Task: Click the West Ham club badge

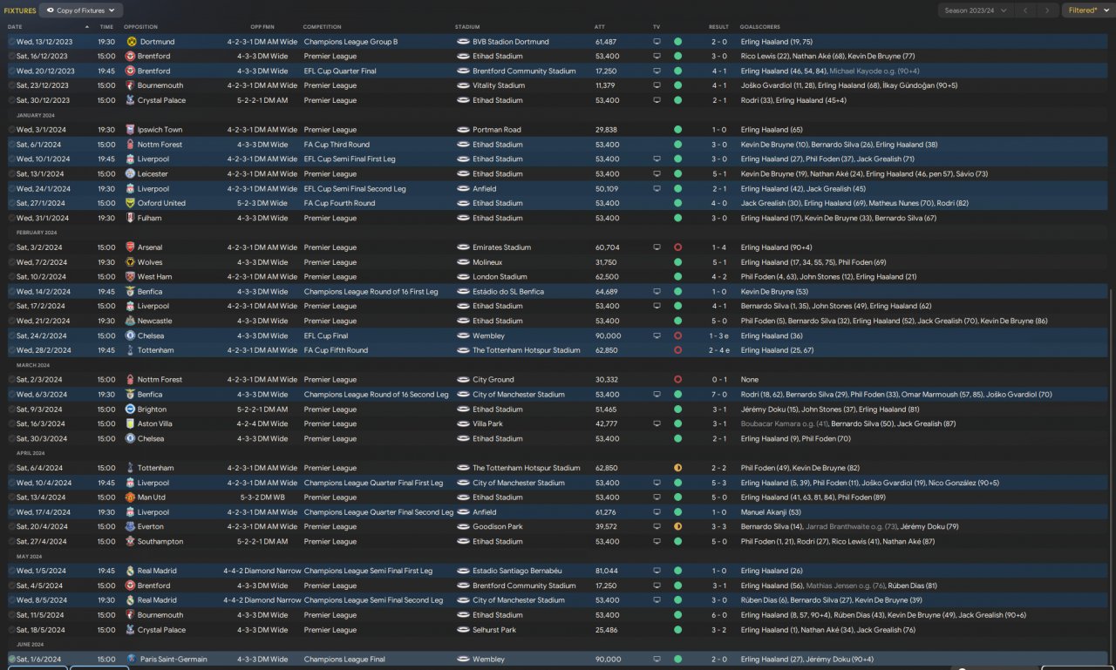Action: pyautogui.click(x=130, y=277)
